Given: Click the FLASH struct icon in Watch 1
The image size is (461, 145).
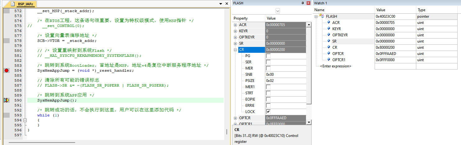Looking at the screenshot, I should pos(322,16).
